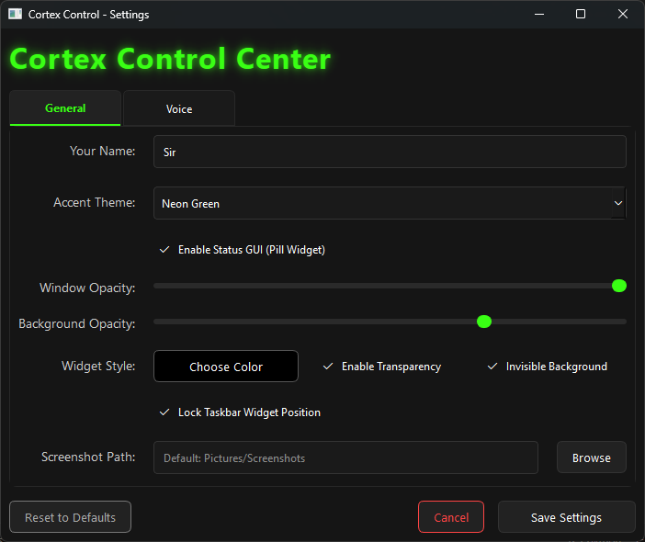Screen dimensions: 645x542
Task: Click the Cortex Control Center heading
Action: pos(170,59)
